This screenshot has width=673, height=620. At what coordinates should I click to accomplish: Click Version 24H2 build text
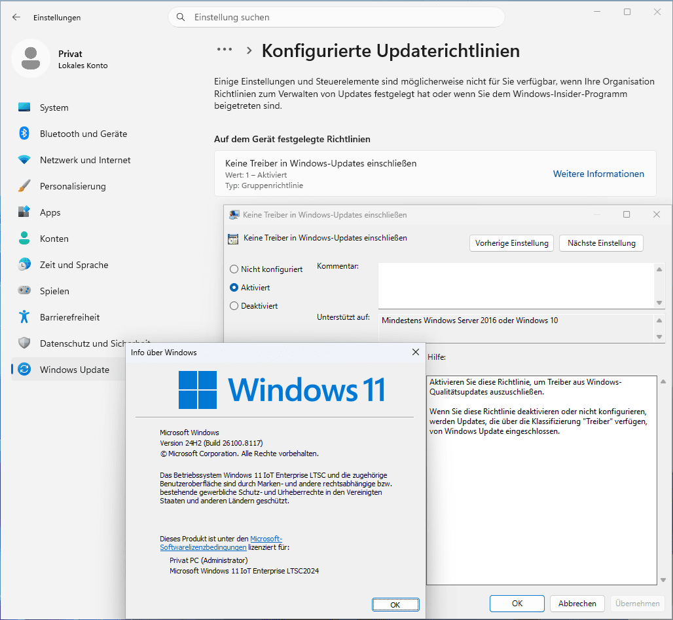[x=211, y=443]
